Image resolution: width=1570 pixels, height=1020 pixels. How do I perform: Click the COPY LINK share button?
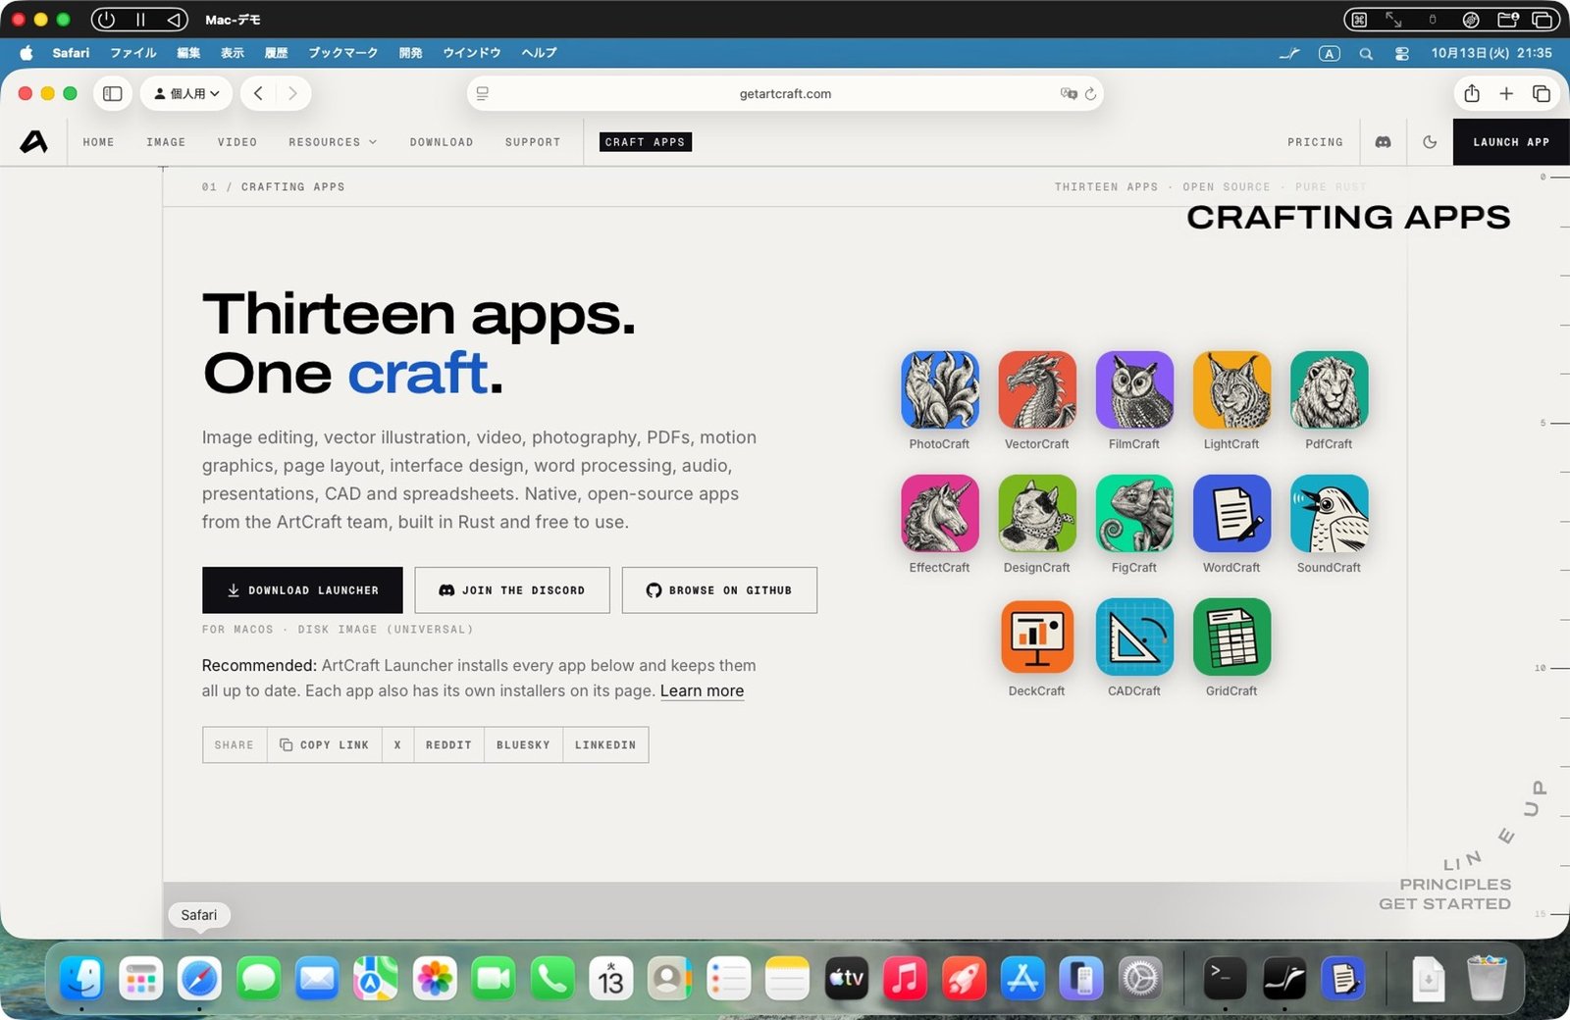[x=325, y=745]
